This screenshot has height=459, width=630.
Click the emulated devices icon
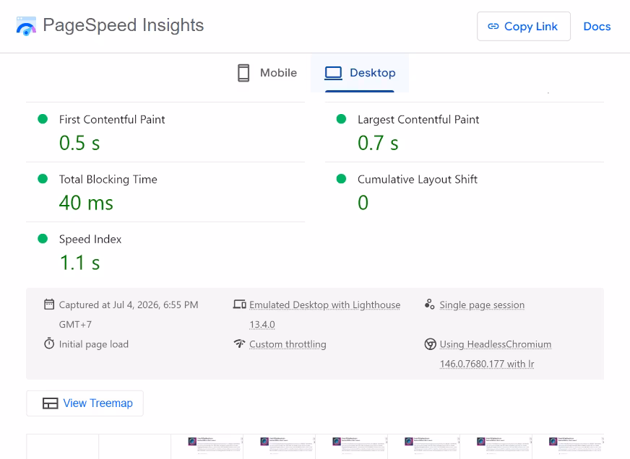239,305
